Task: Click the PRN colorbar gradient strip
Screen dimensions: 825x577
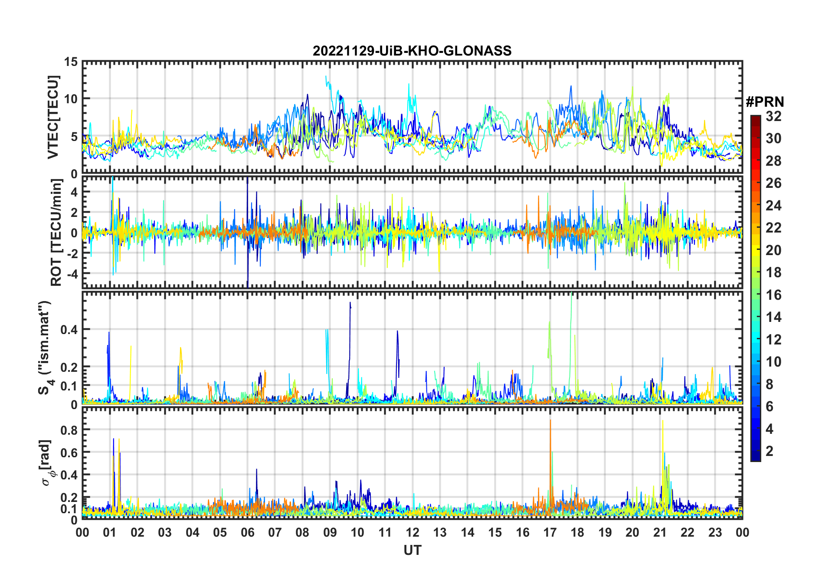Action: point(756,288)
